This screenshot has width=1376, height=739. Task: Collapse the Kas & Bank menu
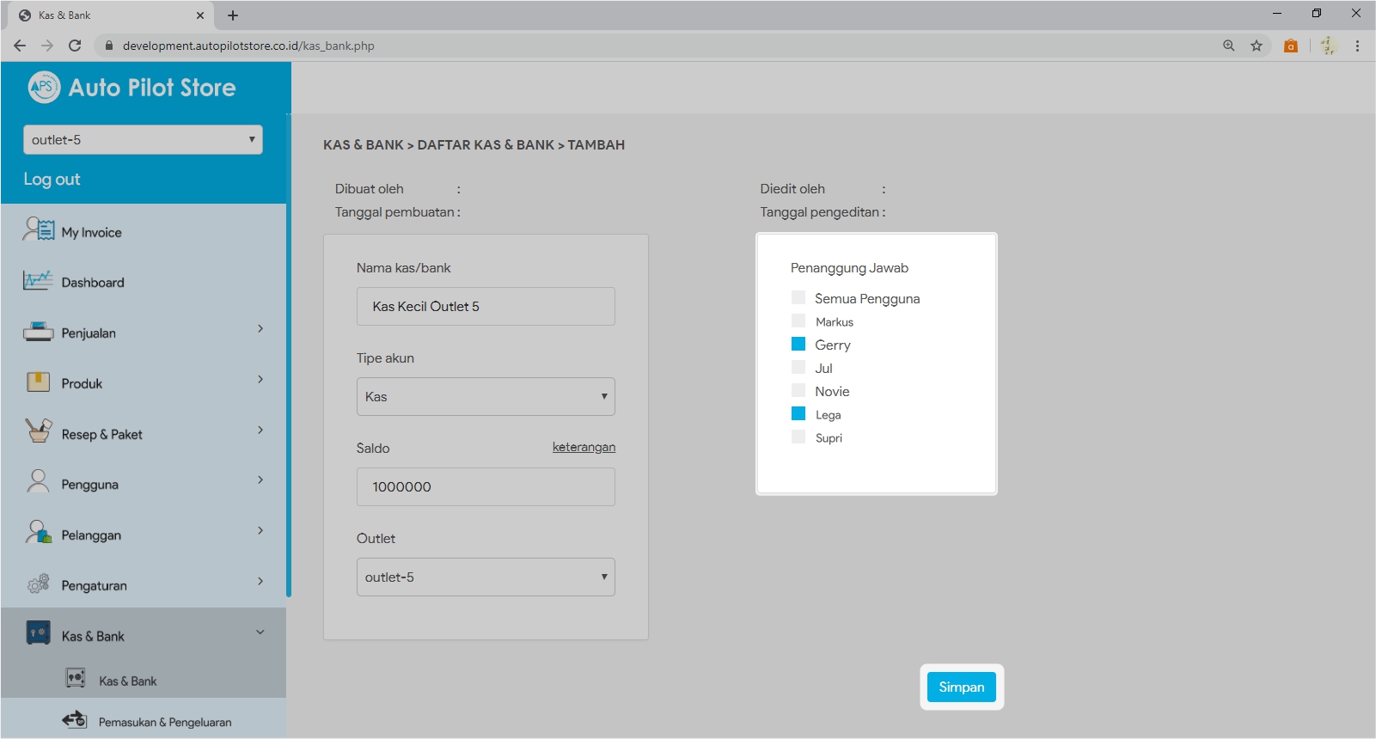tap(260, 633)
